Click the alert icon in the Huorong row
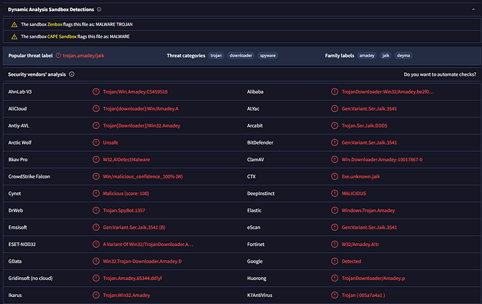The image size is (482, 304). point(335,278)
